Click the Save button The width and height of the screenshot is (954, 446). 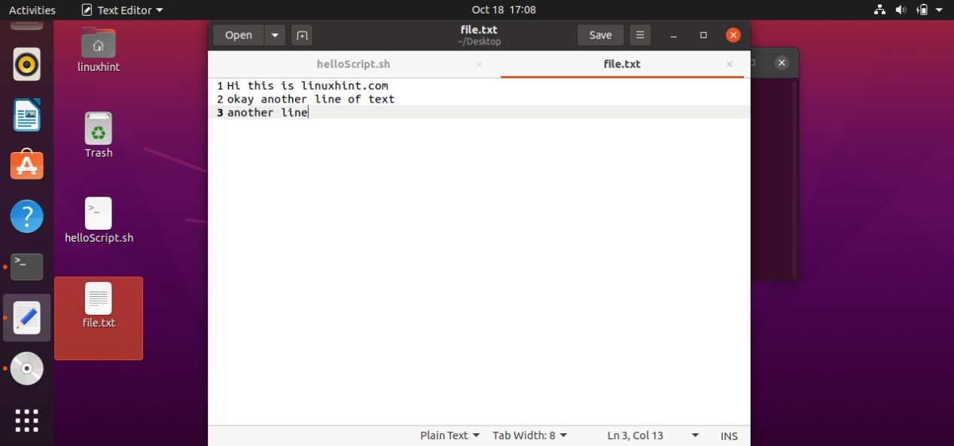click(x=600, y=35)
